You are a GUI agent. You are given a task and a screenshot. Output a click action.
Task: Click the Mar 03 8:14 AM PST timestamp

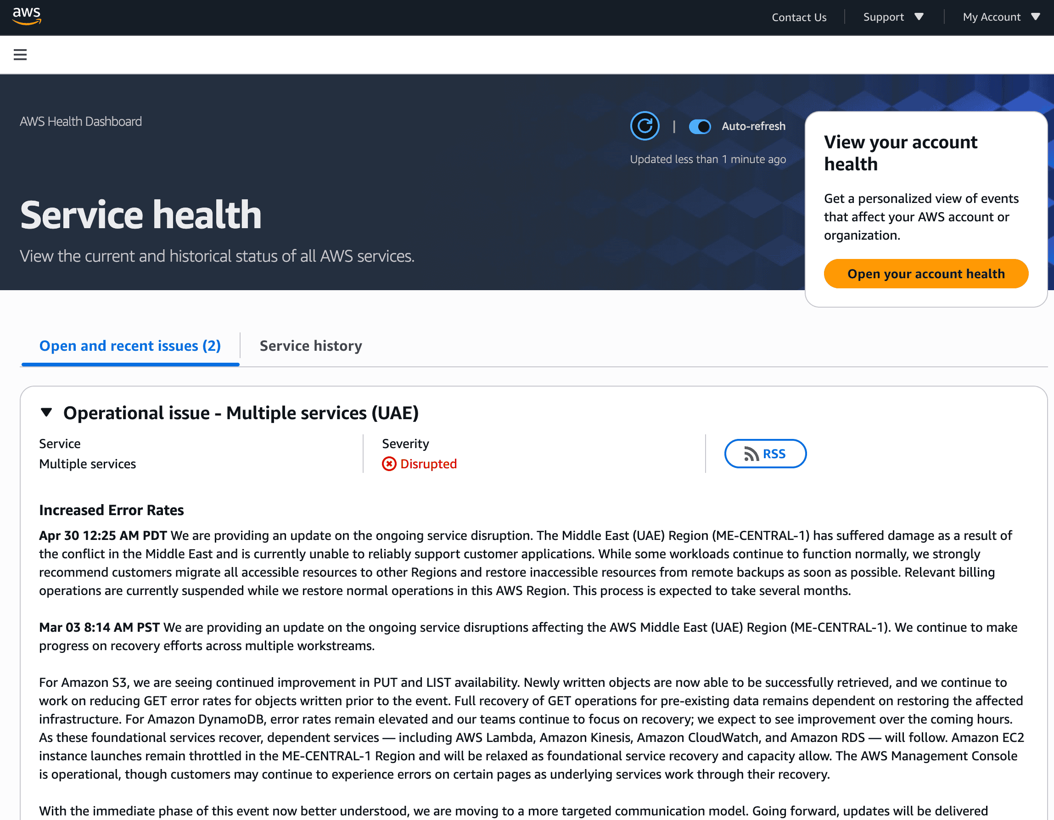(x=100, y=628)
